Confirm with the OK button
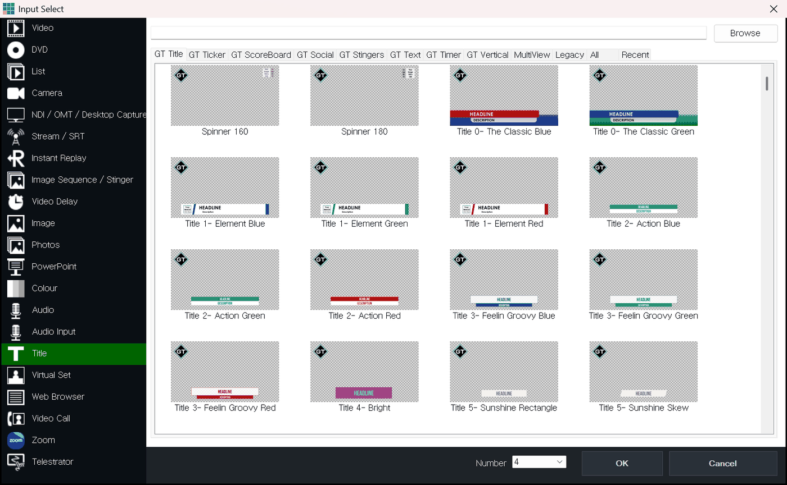The image size is (787, 485). (622, 463)
